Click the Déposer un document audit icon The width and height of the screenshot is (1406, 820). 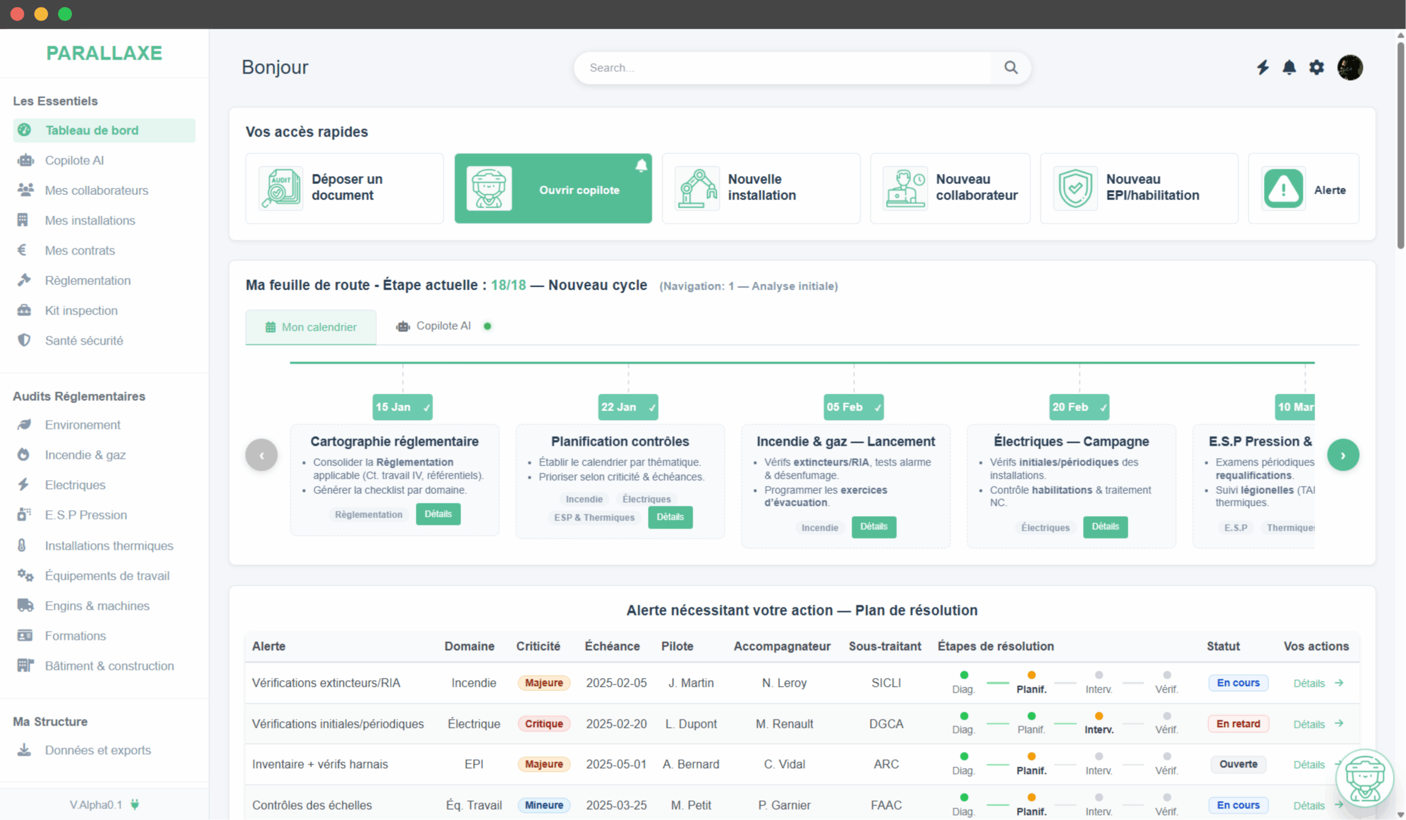[x=281, y=188]
